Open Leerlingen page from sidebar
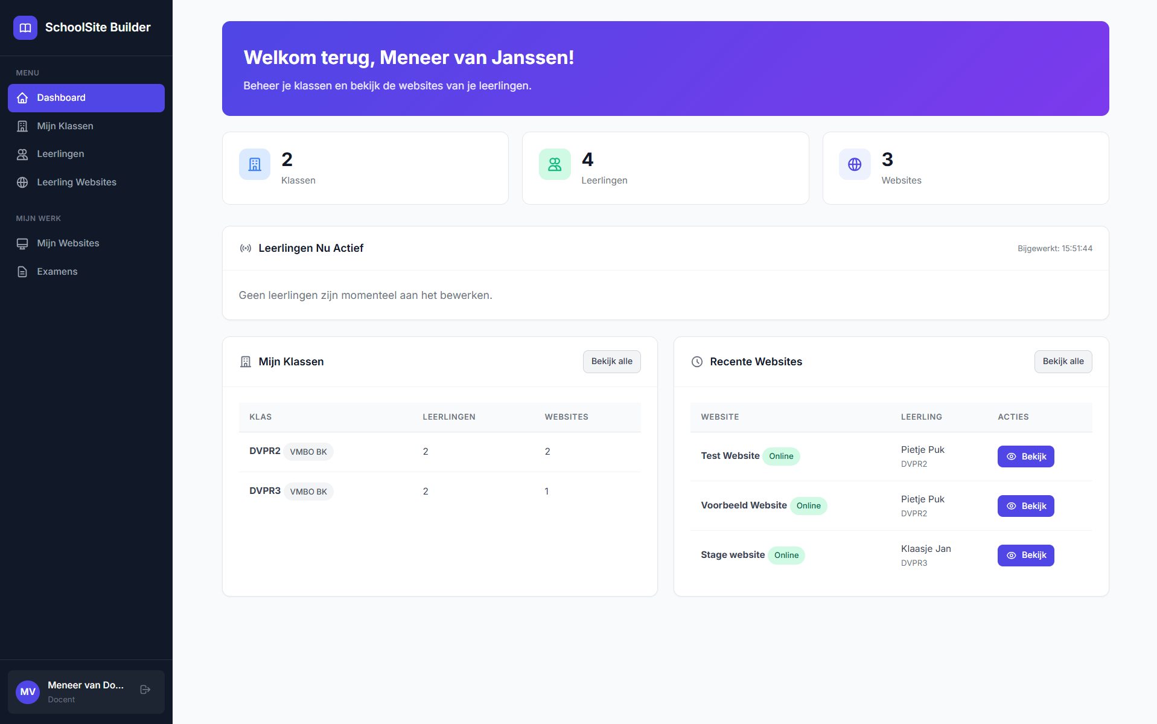Image resolution: width=1157 pixels, height=724 pixels. pyautogui.click(x=60, y=154)
